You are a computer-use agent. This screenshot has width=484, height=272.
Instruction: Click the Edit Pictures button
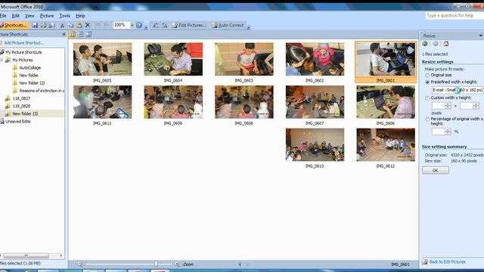[188, 25]
